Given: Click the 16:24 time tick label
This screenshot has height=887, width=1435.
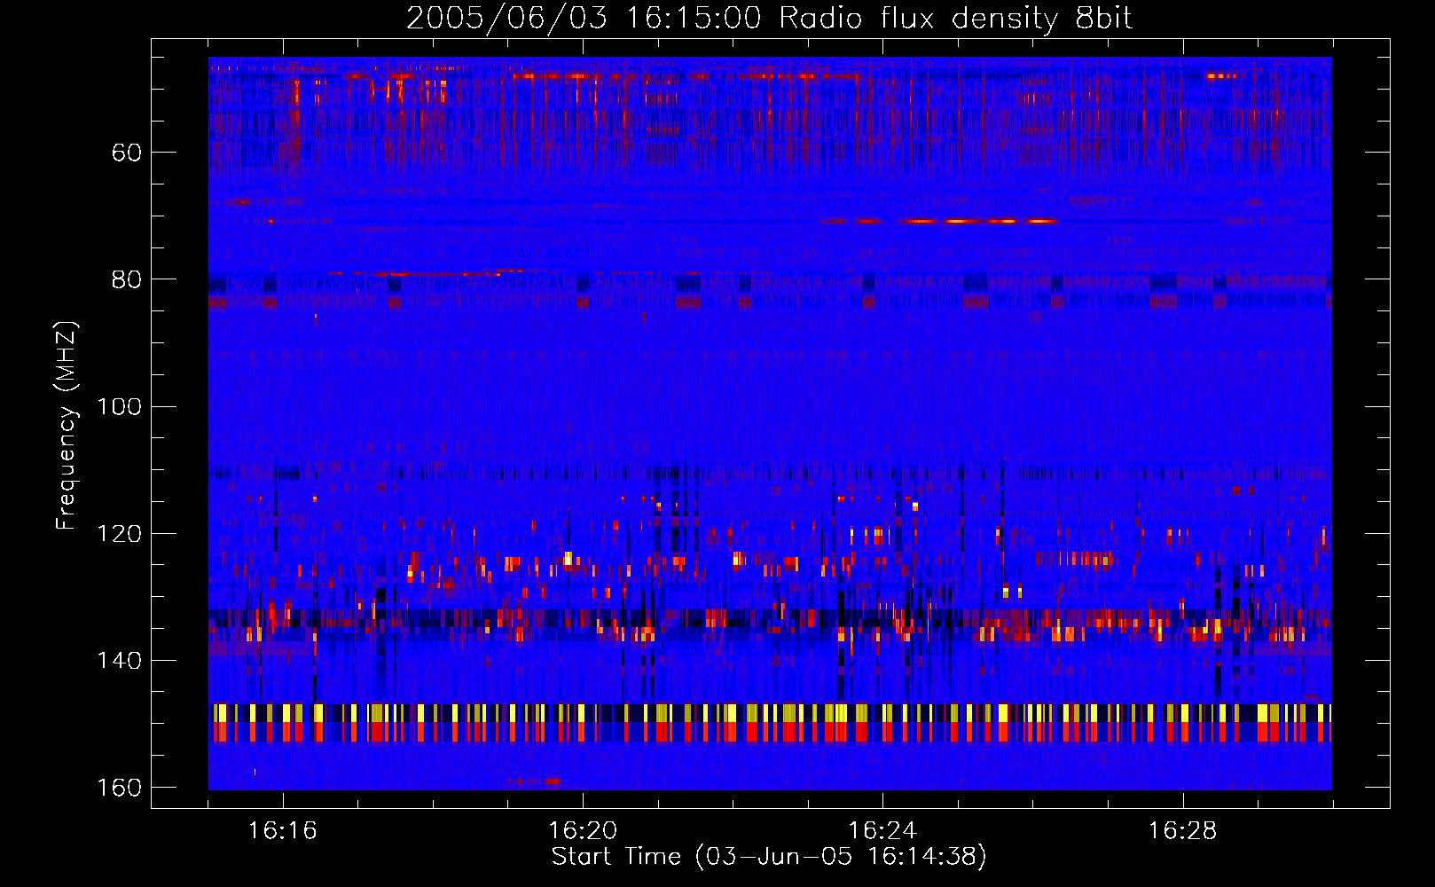Looking at the screenshot, I should click(882, 831).
